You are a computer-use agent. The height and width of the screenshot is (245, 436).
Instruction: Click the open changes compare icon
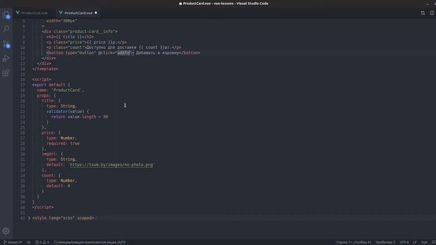click(x=422, y=13)
